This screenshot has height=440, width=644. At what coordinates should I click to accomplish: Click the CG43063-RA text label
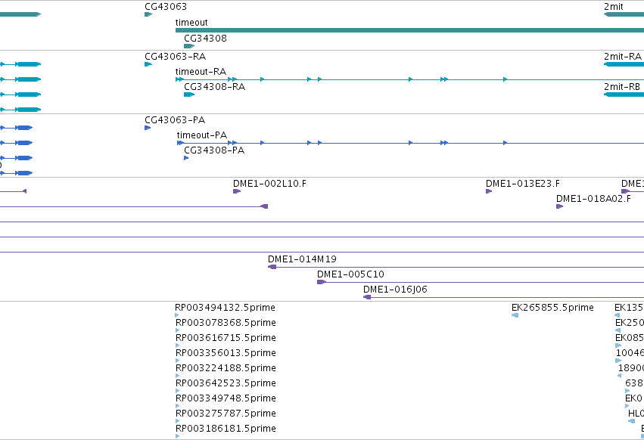pos(175,57)
